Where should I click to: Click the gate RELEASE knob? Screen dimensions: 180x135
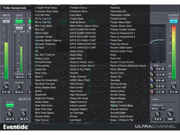click(x=19, y=87)
